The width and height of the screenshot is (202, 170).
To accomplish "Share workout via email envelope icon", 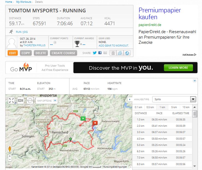I will (x=105, y=53).
